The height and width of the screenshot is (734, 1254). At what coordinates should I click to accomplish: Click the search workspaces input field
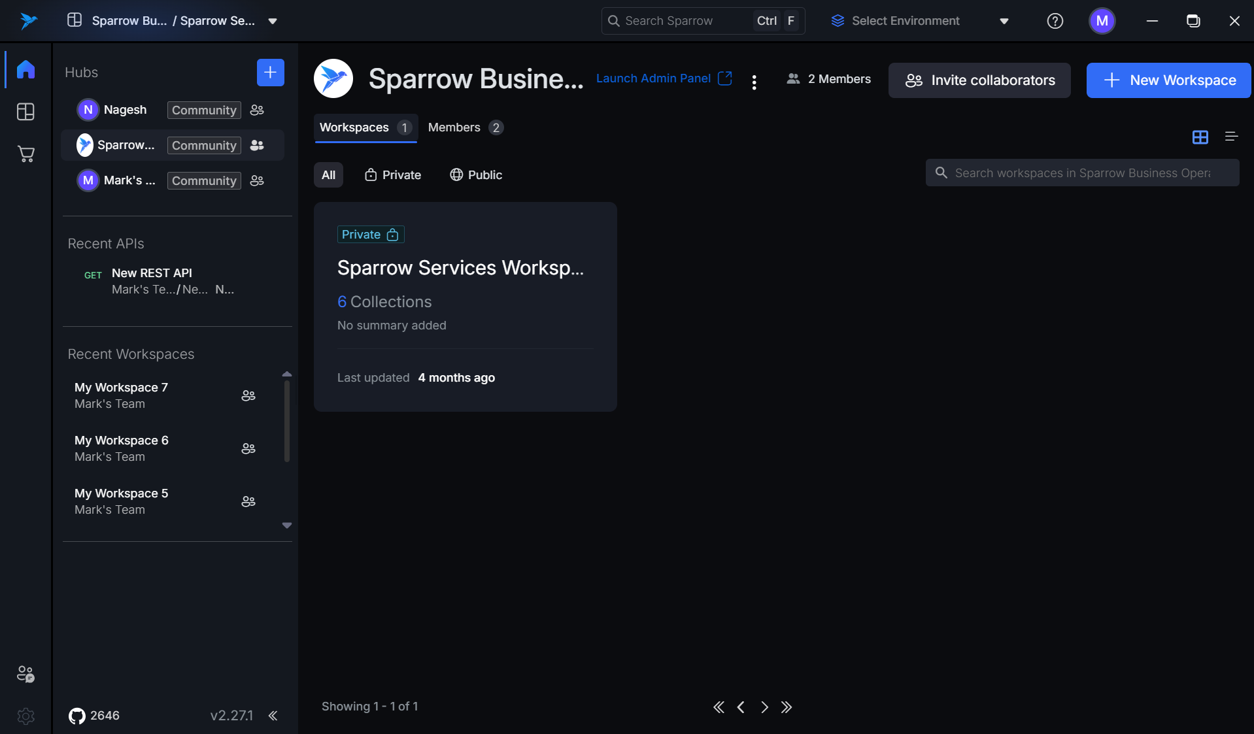point(1082,173)
